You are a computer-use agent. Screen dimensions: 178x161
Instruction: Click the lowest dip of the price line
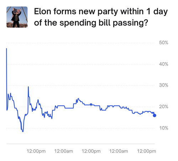[23, 131]
